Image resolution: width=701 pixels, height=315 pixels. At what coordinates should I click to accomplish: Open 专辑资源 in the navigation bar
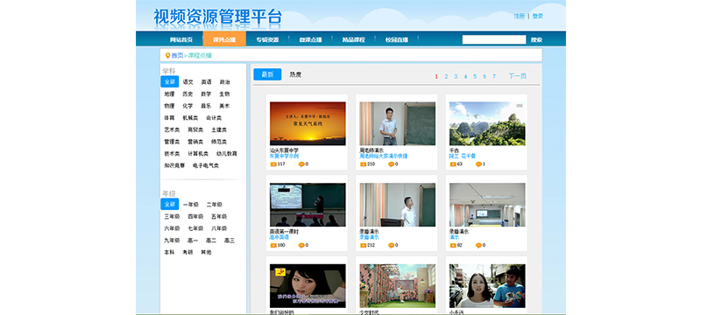(x=267, y=39)
